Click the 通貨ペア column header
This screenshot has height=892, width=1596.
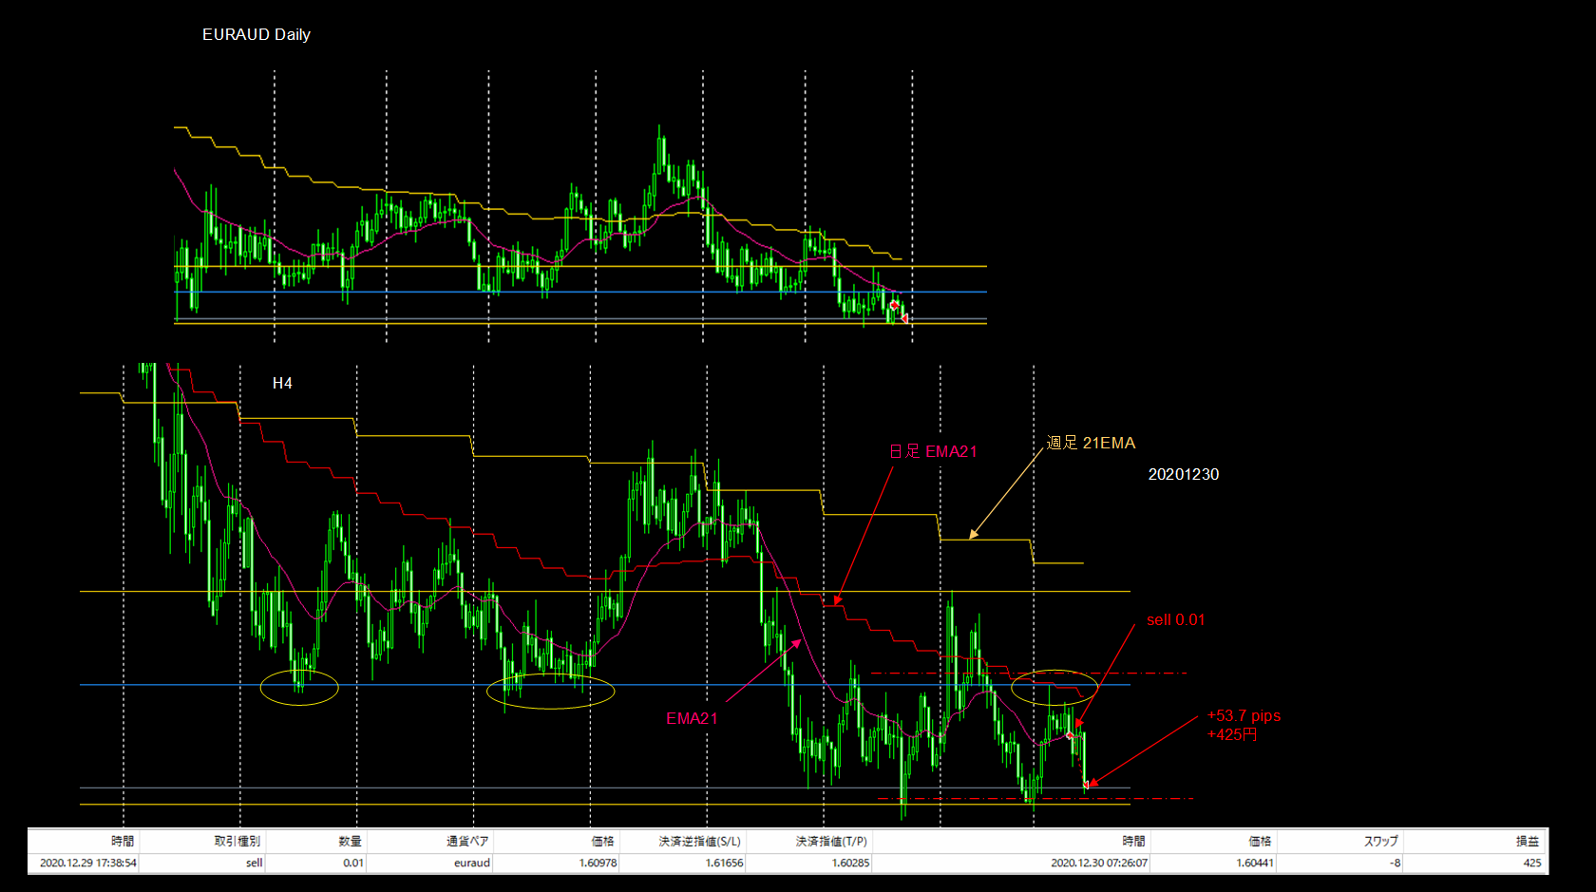pos(468,841)
